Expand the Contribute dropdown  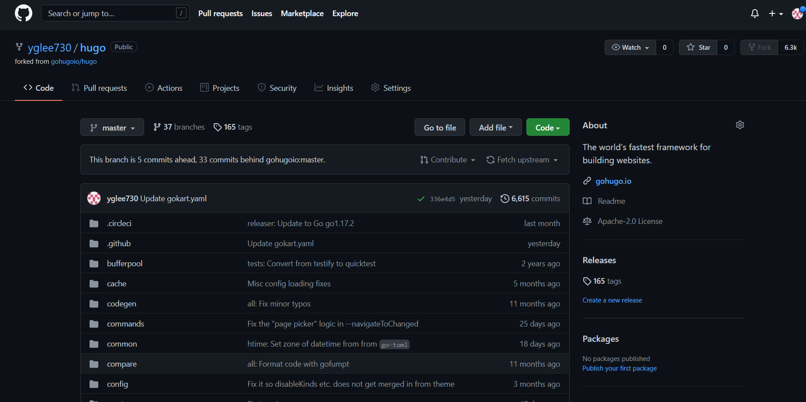(x=447, y=160)
